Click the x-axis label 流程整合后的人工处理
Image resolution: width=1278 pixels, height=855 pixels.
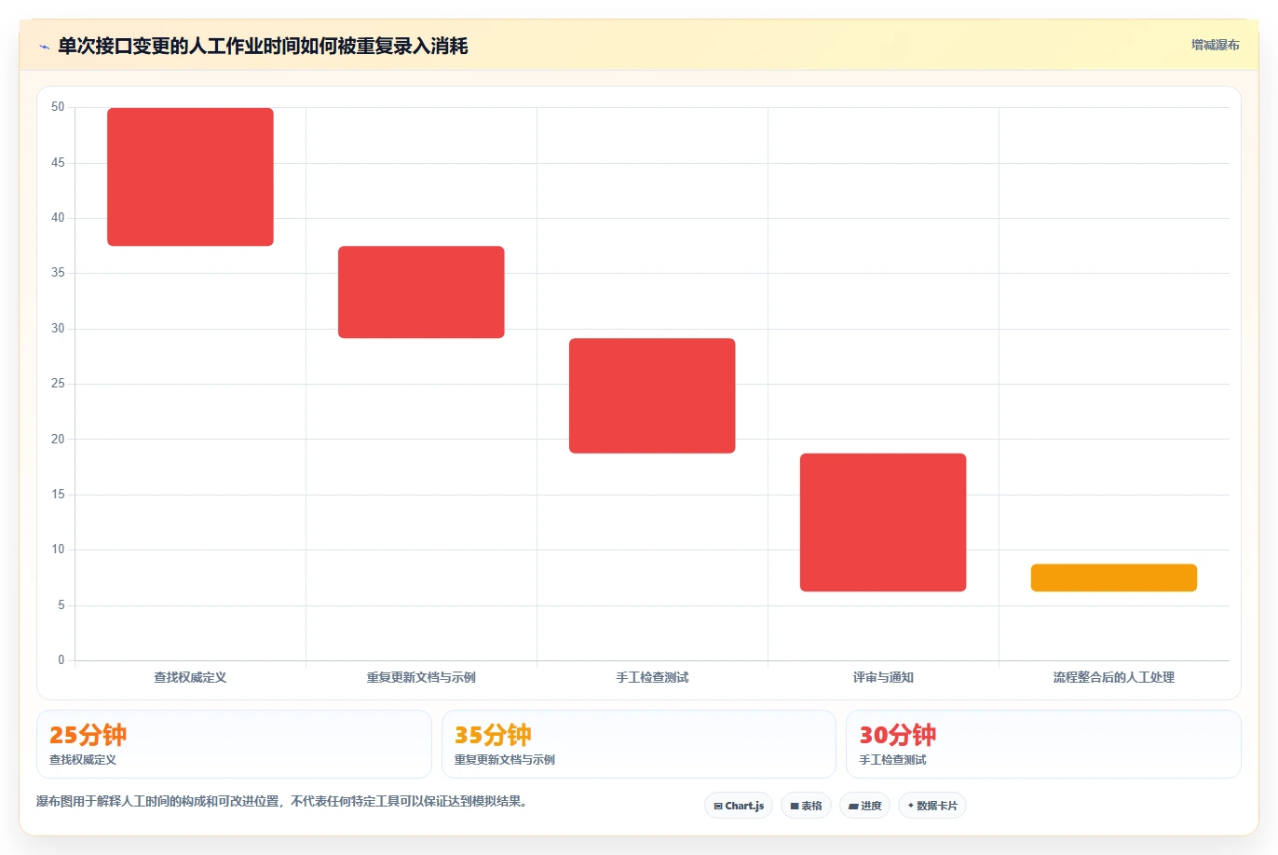click(1114, 677)
